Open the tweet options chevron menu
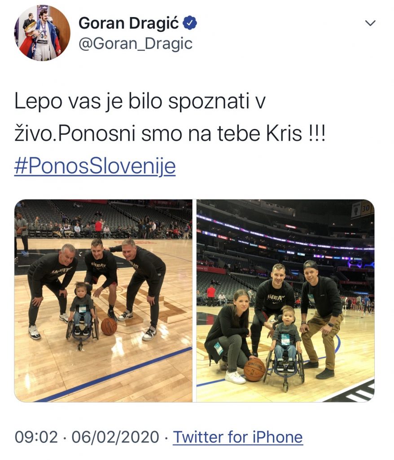Image resolution: width=394 pixels, height=460 pixels. click(371, 23)
